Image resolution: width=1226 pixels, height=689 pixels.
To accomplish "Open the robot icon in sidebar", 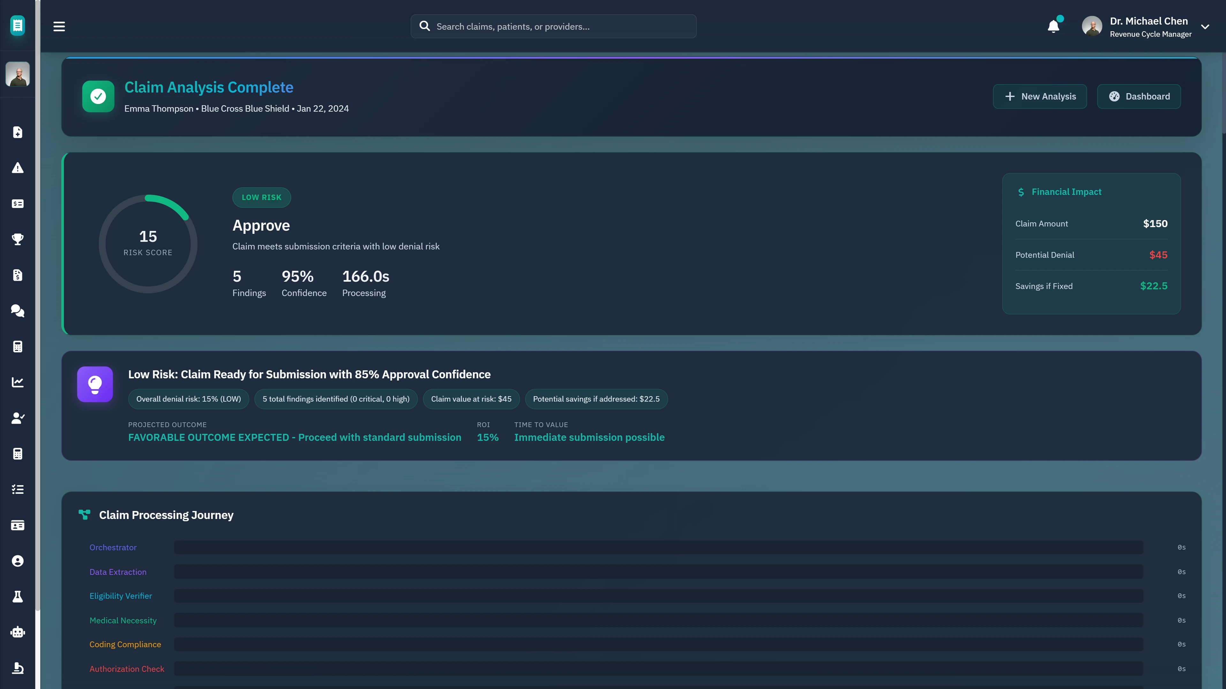I will tap(18, 633).
